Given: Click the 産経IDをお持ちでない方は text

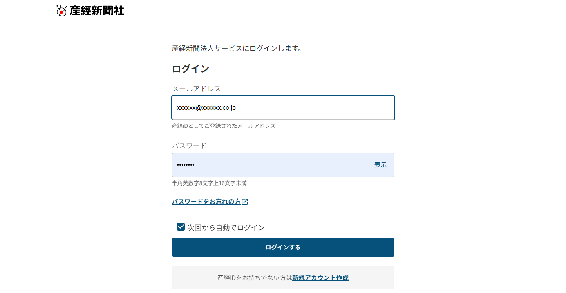Looking at the screenshot, I should point(255,278).
